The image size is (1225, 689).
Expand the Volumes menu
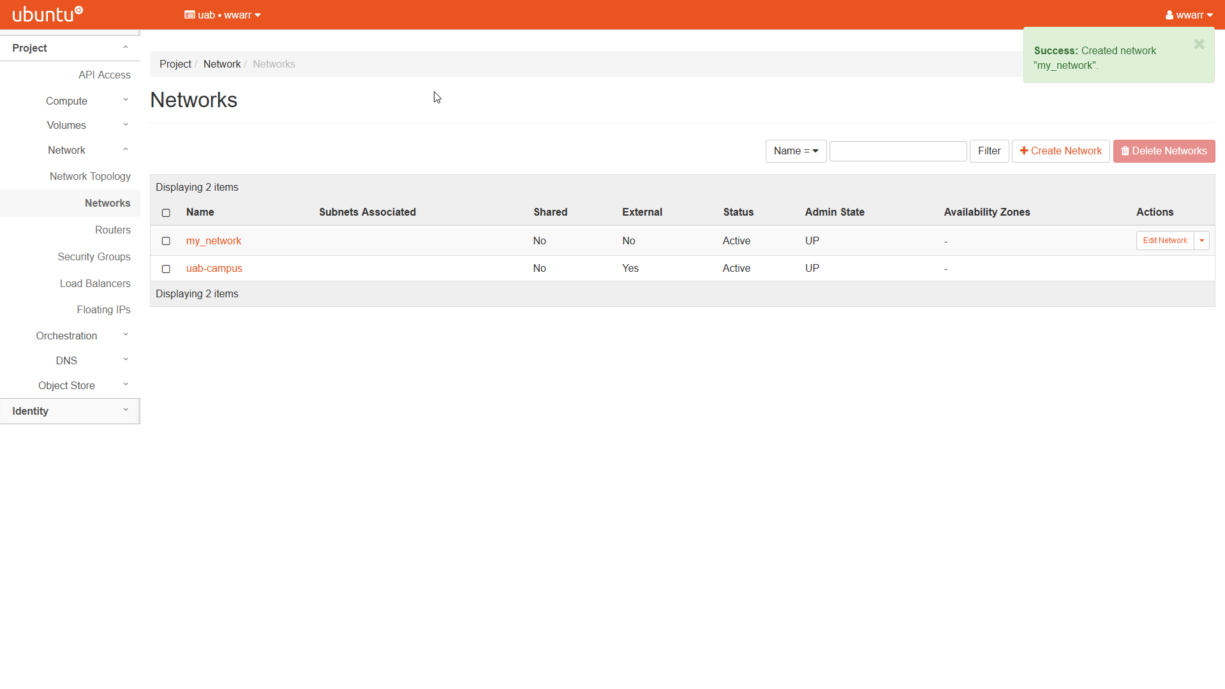coord(70,125)
